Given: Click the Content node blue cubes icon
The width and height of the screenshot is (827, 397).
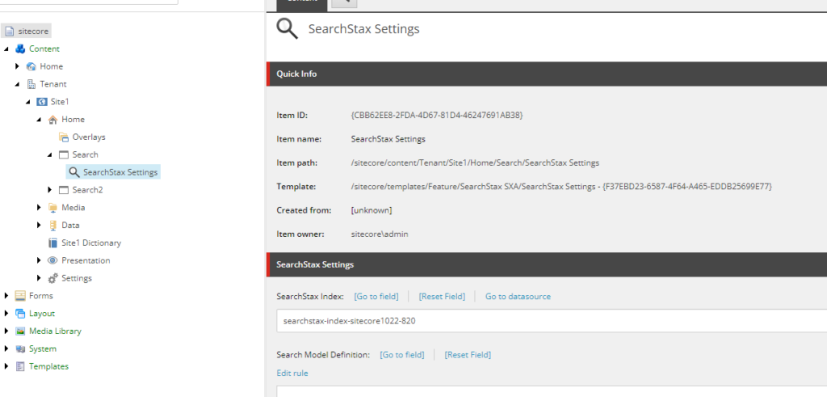Looking at the screenshot, I should (20, 49).
